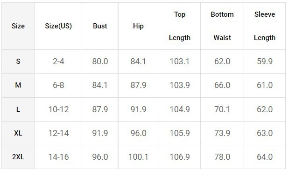Click the Size column header
288x170 pixels.
[18, 26]
